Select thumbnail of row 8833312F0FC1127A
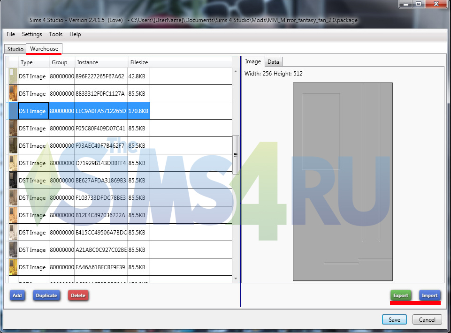This screenshot has height=333, width=451. tap(14, 94)
